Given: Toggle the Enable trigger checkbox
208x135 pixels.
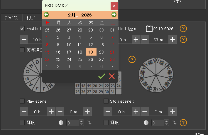Looking at the screenshot, I should [x=22, y=29].
